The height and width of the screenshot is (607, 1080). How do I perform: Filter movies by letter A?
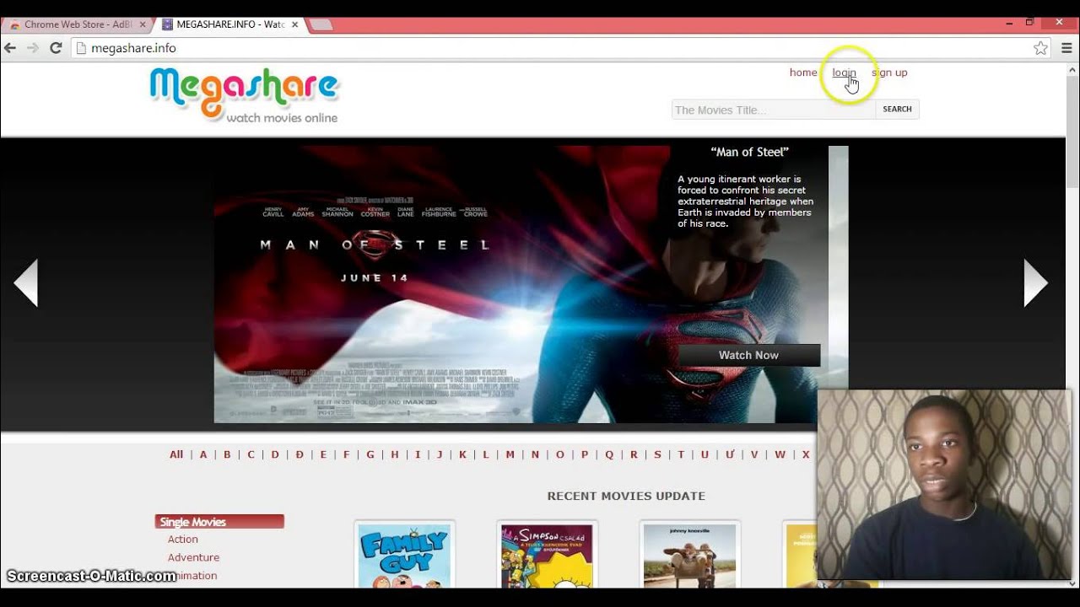point(203,454)
